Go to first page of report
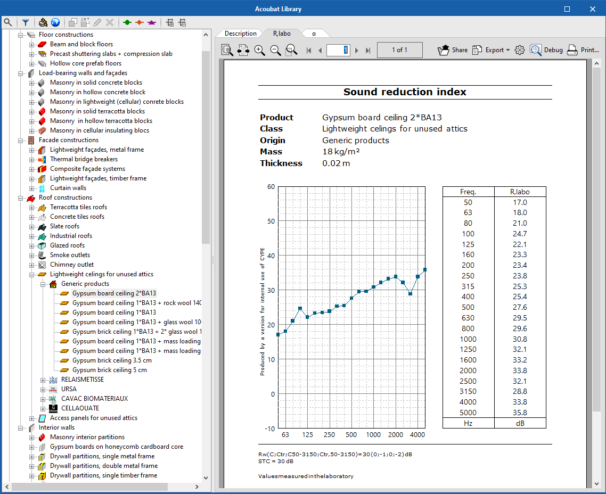Screen dimensions: 606x494 (x=308, y=50)
